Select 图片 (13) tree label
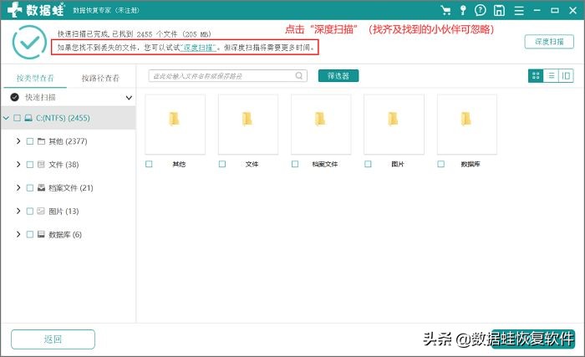 tap(64, 211)
